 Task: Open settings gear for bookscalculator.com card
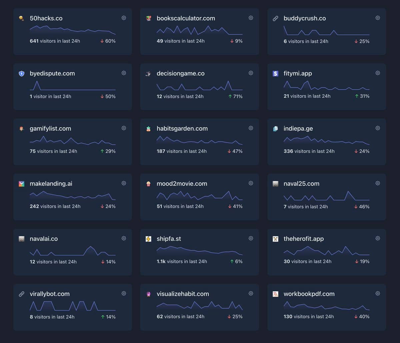pyautogui.click(x=251, y=18)
